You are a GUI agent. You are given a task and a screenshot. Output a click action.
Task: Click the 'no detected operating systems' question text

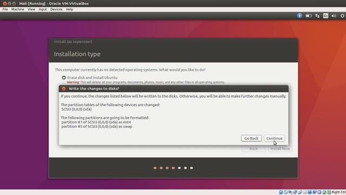[x=130, y=70]
